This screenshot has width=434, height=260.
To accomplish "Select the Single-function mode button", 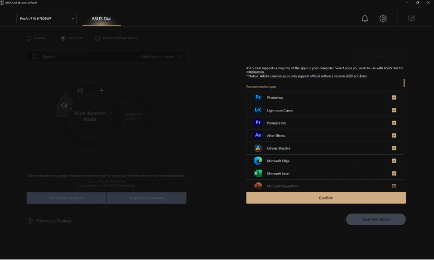I will (146, 198).
